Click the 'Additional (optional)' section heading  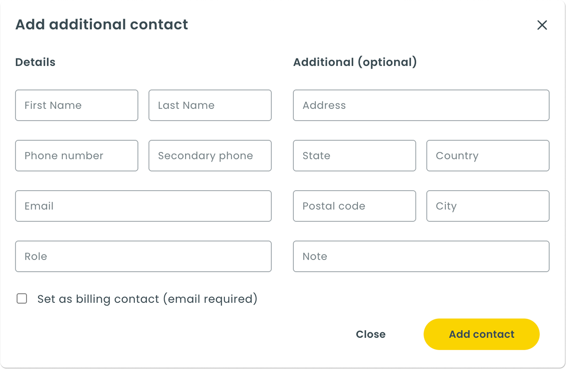[x=355, y=62]
